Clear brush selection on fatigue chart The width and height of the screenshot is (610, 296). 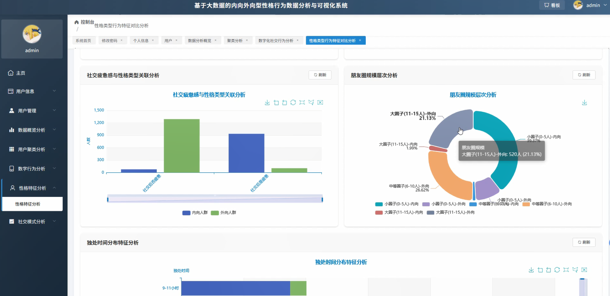(320, 102)
